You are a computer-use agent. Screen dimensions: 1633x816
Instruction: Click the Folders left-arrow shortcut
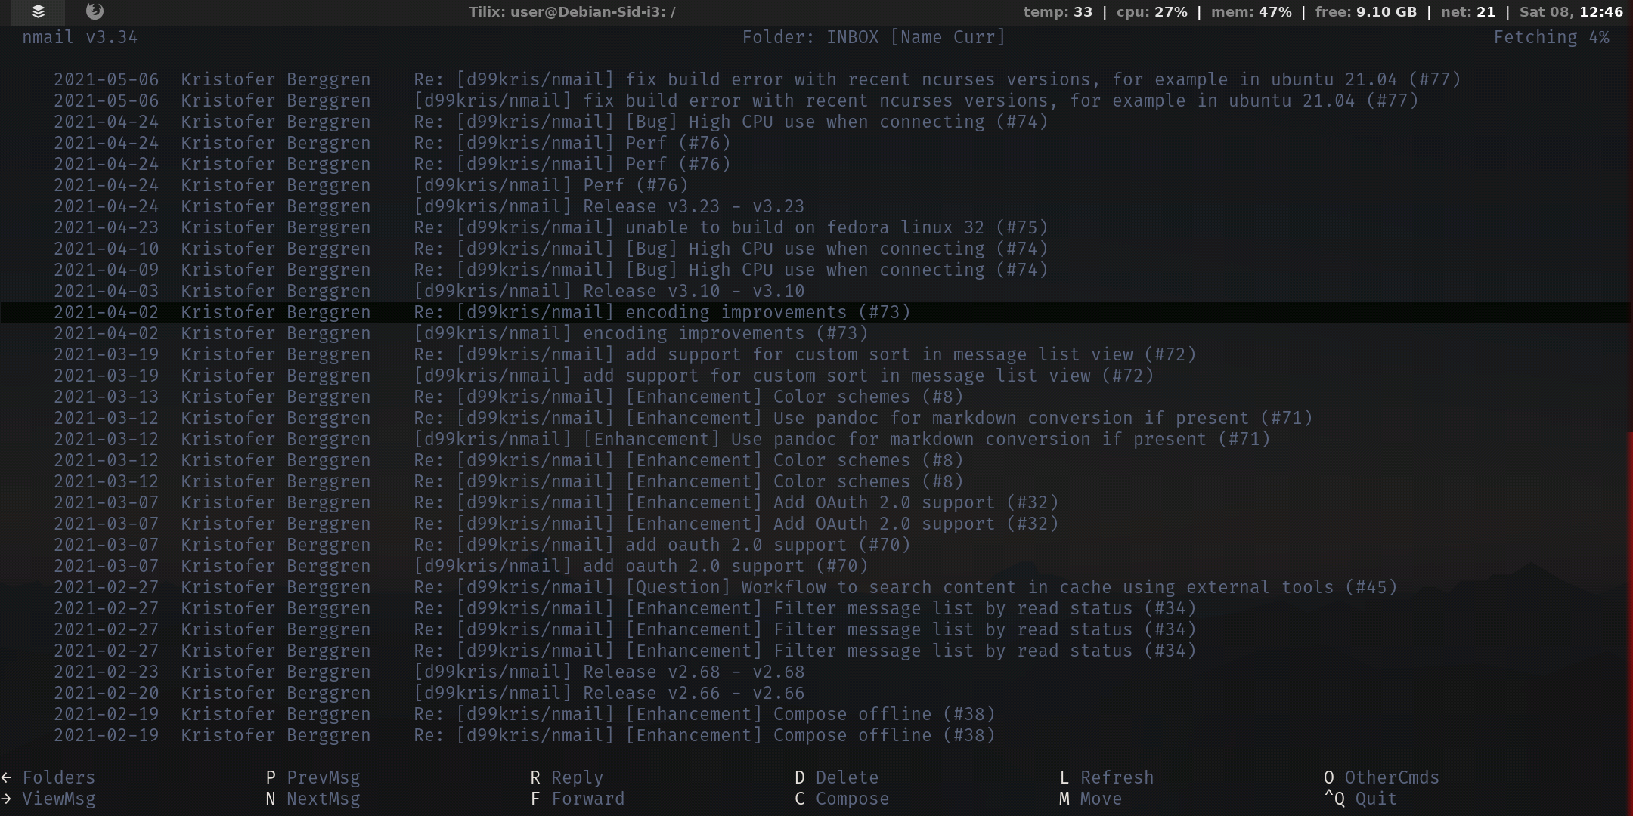tap(50, 777)
